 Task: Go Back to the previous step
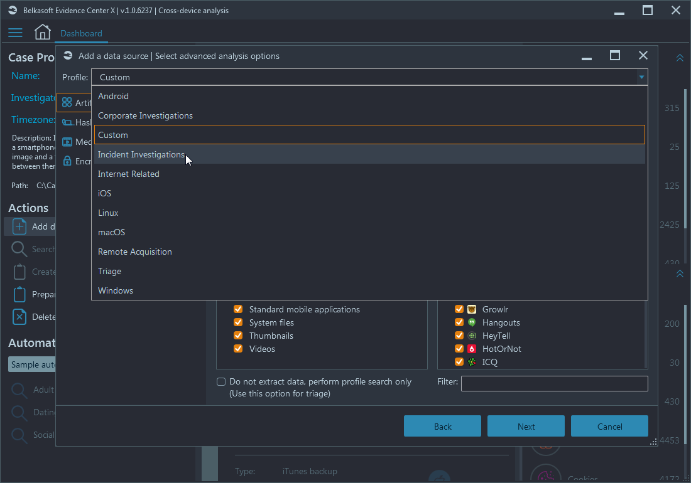(442, 427)
